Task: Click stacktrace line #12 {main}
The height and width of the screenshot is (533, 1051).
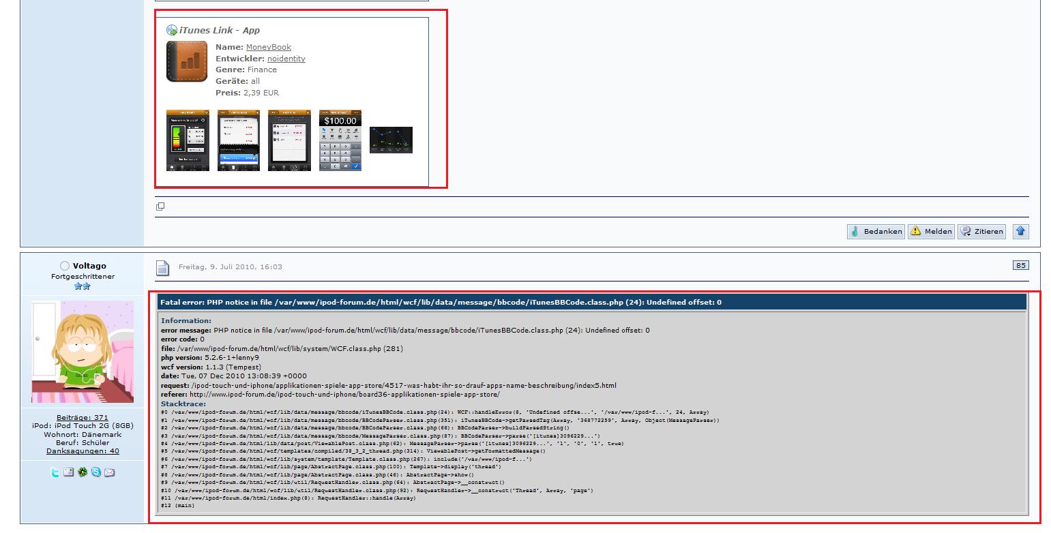Action: pos(178,506)
